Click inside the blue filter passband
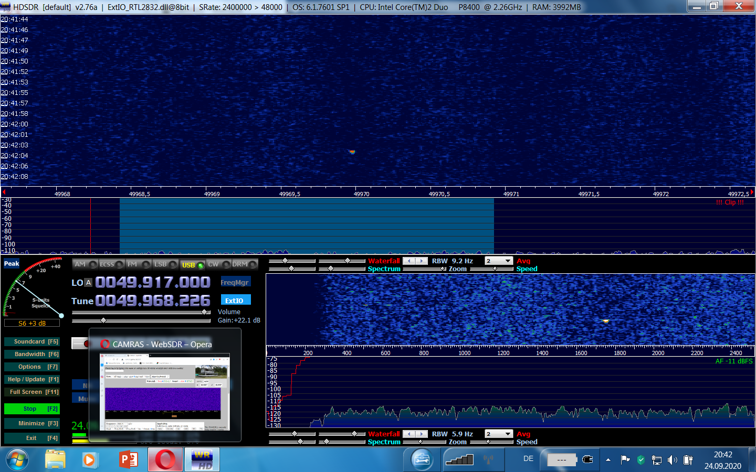Screen dimensions: 756x472 (307, 226)
